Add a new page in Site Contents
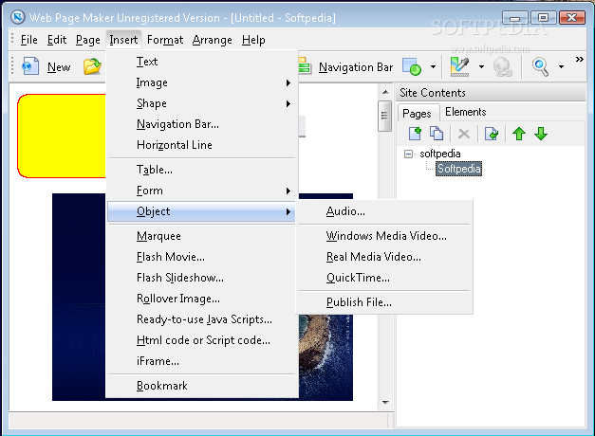The image size is (595, 436). (x=415, y=134)
